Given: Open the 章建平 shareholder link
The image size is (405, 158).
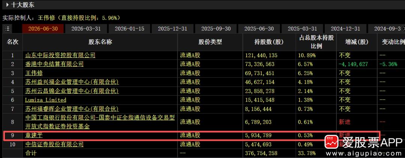Looking at the screenshot, I should (x=34, y=135).
